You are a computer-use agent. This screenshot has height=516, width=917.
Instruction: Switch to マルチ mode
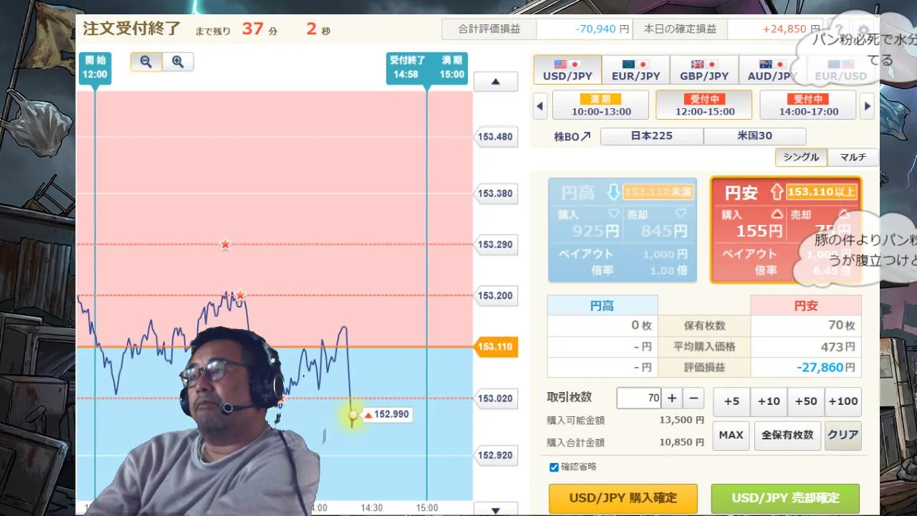pyautogui.click(x=853, y=157)
